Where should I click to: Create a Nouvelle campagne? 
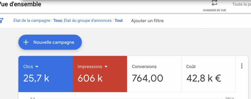tap(50, 42)
